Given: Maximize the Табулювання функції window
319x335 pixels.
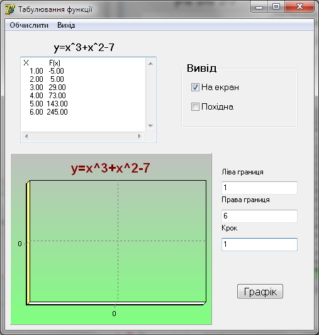Looking at the screenshot, I should [276, 7].
